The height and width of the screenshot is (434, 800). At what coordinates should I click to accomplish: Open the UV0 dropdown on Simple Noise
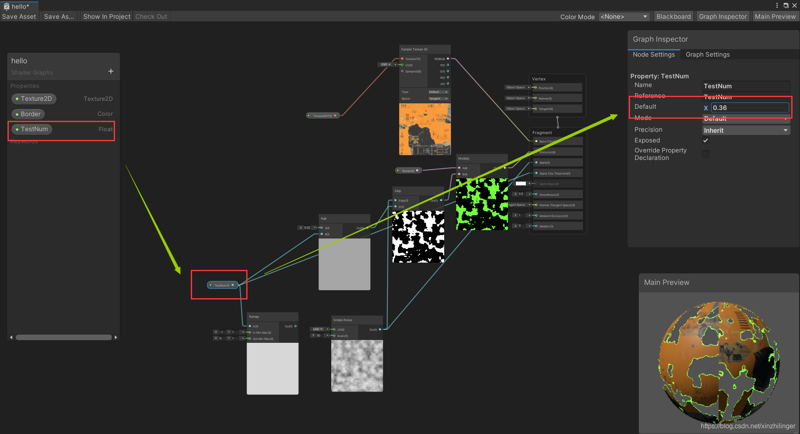click(x=318, y=329)
